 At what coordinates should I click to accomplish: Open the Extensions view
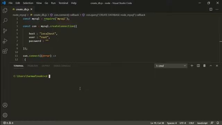5,51
